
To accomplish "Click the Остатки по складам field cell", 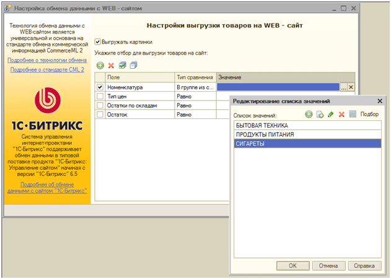I will coord(139,105).
